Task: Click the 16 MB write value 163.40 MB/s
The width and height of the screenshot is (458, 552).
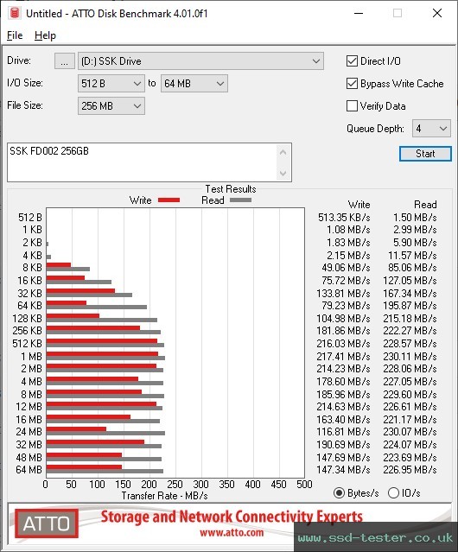Action: [343, 419]
